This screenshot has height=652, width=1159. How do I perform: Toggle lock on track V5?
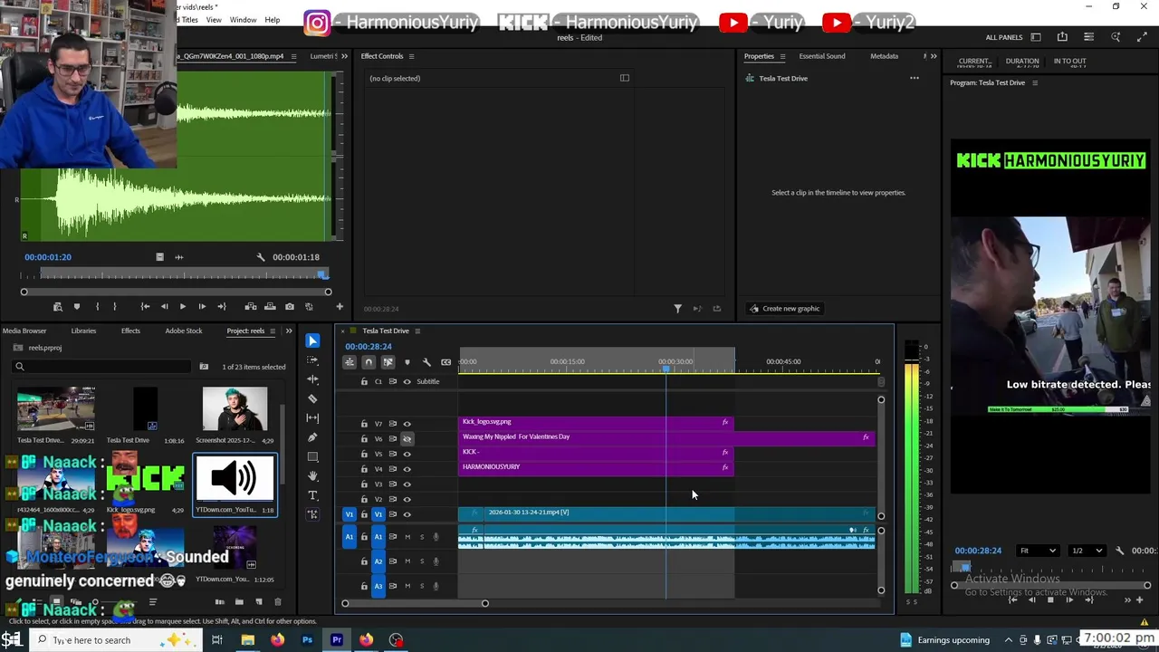[364, 454]
